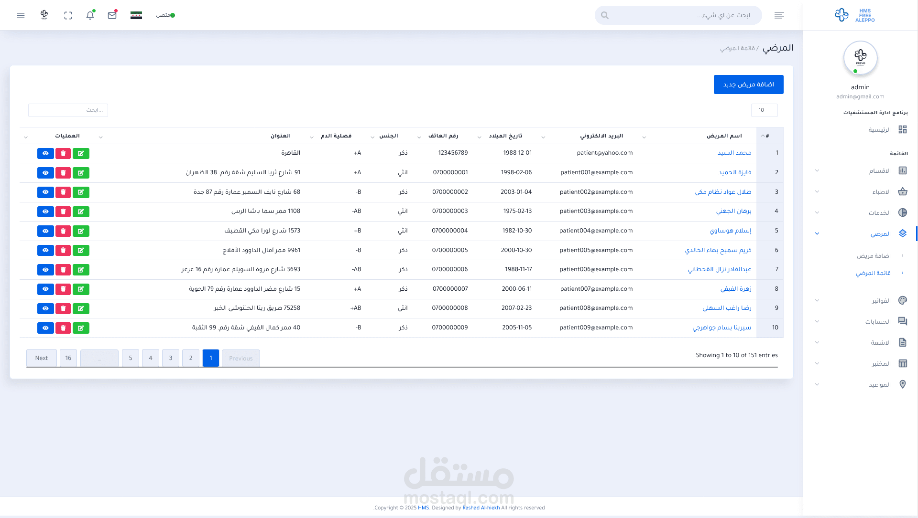This screenshot has width=918, height=518.
Task: Click the search magnifier icon
Action: (x=605, y=15)
